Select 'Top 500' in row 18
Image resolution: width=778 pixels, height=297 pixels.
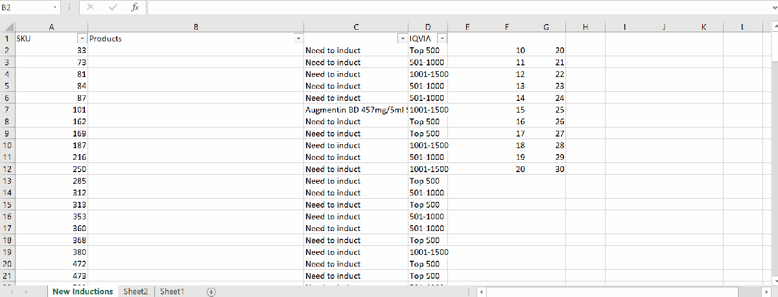point(428,240)
